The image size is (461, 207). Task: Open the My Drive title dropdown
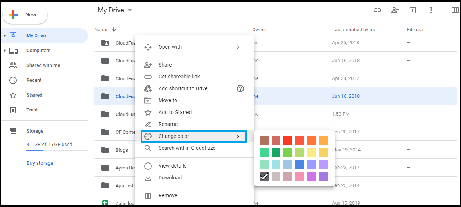point(130,10)
